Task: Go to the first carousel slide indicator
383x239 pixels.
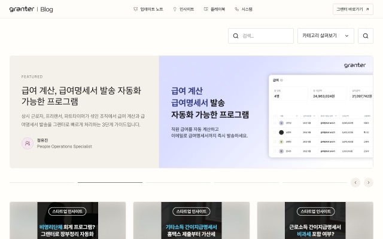Action: [x=42, y=182]
